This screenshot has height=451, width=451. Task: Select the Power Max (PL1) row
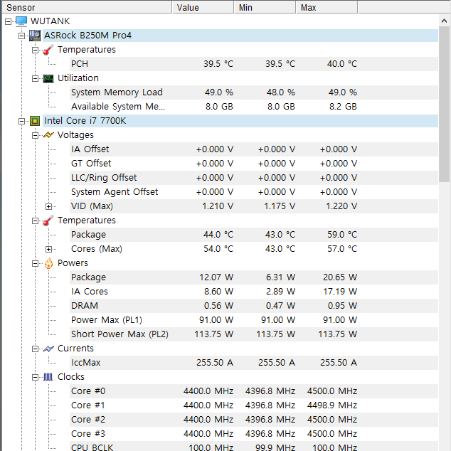[254, 320]
